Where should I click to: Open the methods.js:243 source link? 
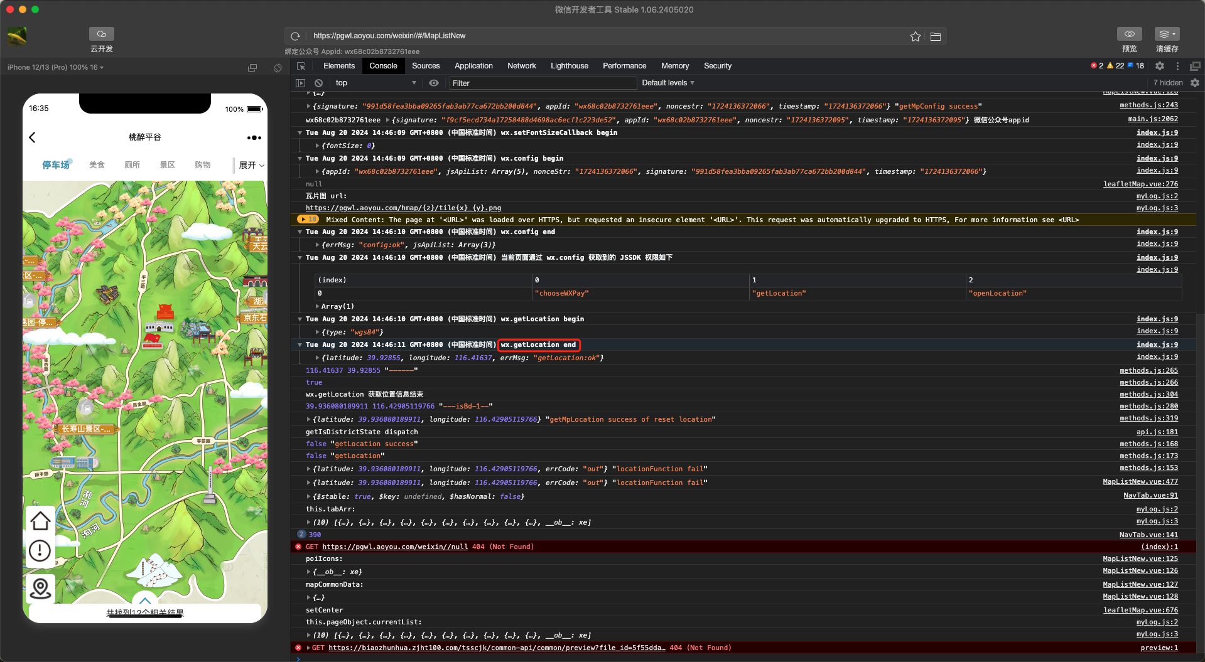[x=1148, y=105]
